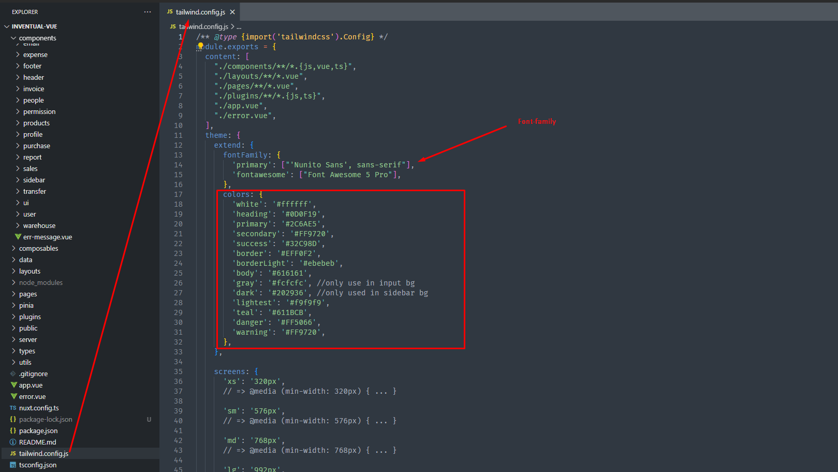Open tsconfig.json file
This screenshot has height=472, width=838.
[x=38, y=465]
